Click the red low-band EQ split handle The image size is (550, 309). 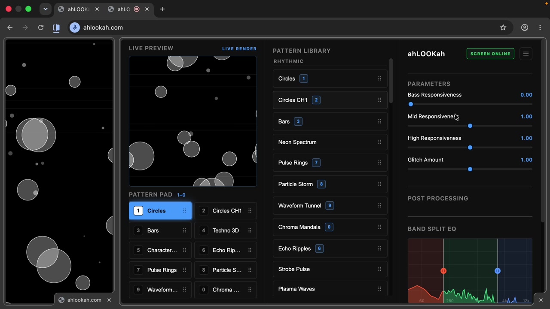coord(443,271)
